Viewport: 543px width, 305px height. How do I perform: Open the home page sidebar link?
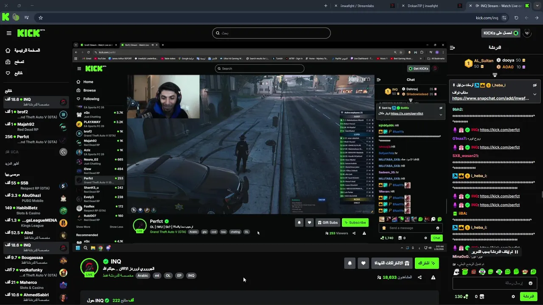tap(22, 50)
